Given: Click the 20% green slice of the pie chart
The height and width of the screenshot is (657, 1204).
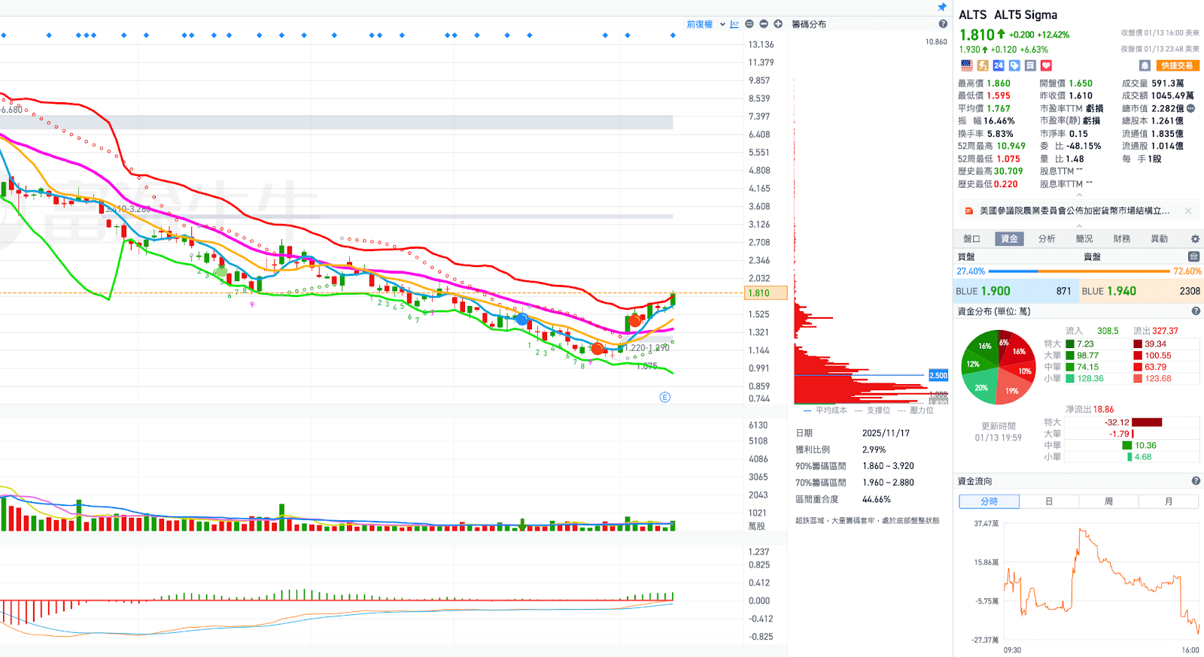Looking at the screenshot, I should 981,387.
